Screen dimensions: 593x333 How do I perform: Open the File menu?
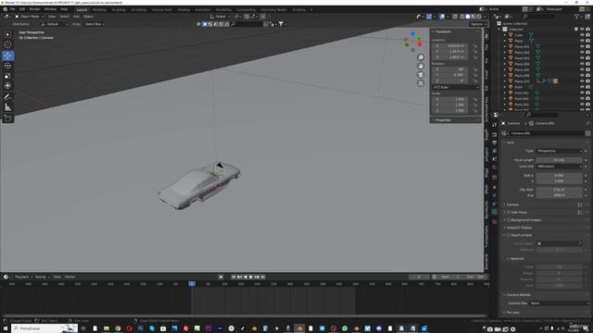click(x=12, y=9)
